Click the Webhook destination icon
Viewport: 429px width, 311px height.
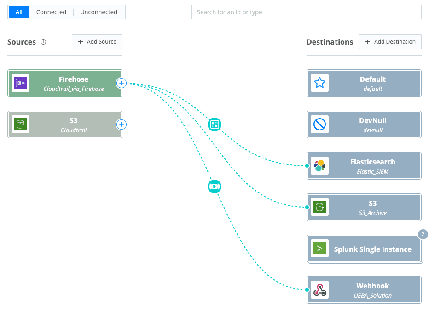click(319, 290)
